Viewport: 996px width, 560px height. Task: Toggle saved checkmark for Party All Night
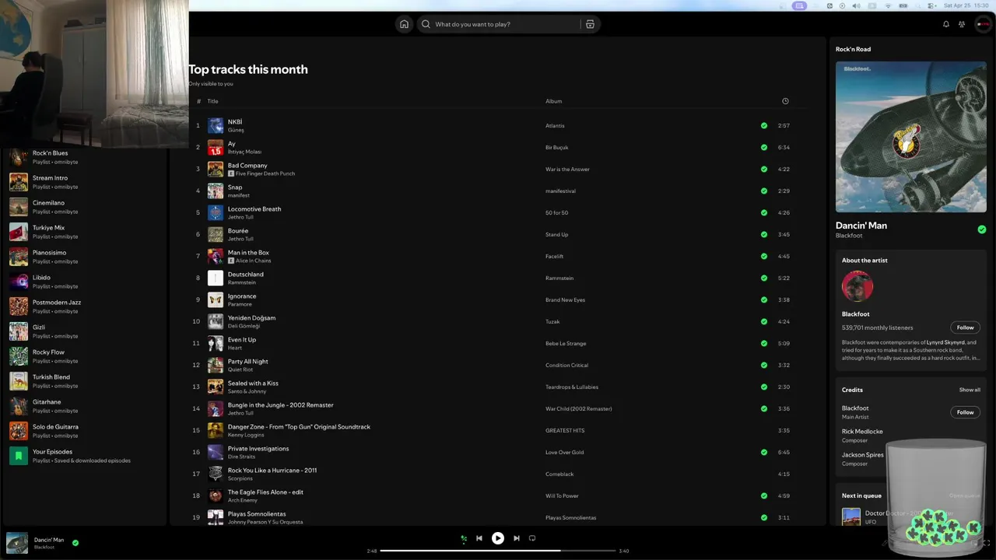(764, 365)
